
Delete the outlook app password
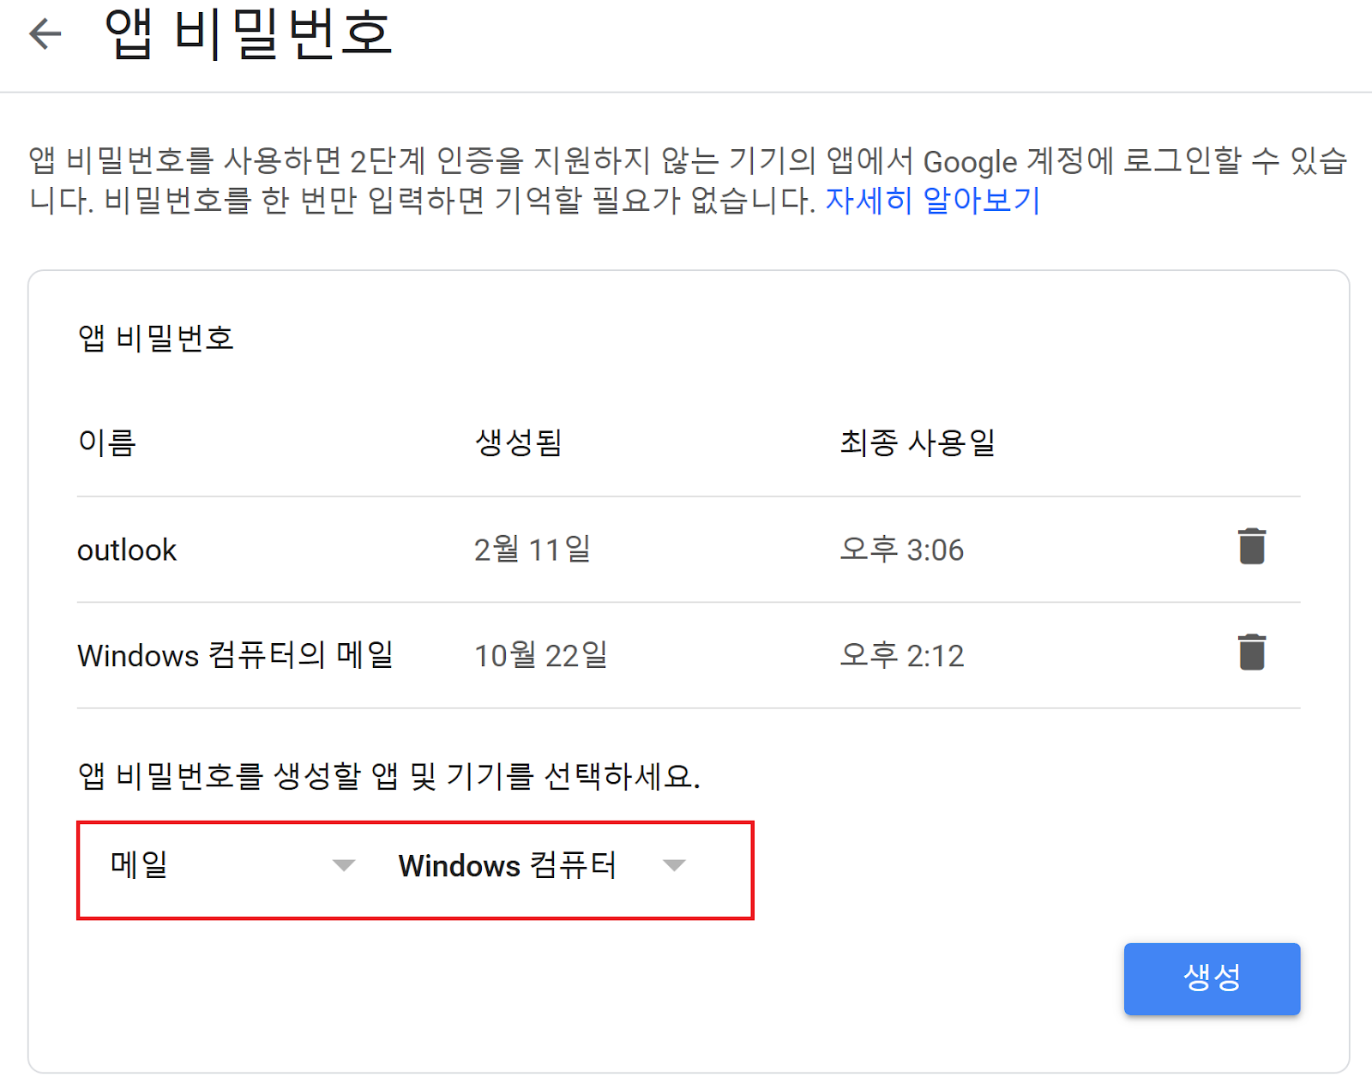click(x=1251, y=546)
